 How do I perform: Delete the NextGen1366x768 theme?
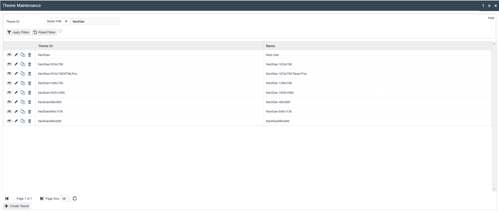[30, 83]
